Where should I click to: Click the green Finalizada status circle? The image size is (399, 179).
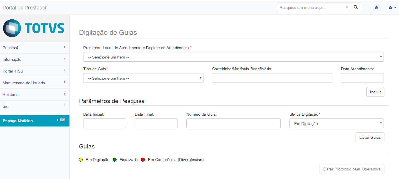click(115, 160)
